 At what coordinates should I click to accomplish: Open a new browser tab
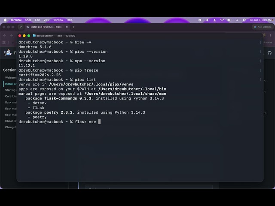(73, 27)
